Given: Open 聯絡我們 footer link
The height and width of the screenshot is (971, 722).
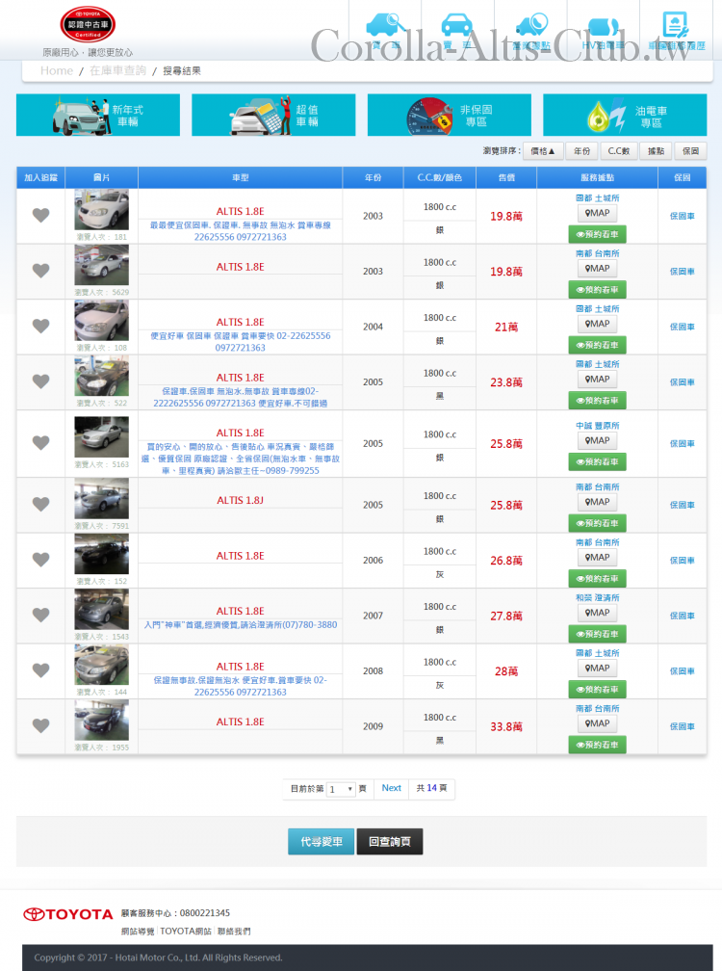Looking at the screenshot, I should pyautogui.click(x=234, y=932).
